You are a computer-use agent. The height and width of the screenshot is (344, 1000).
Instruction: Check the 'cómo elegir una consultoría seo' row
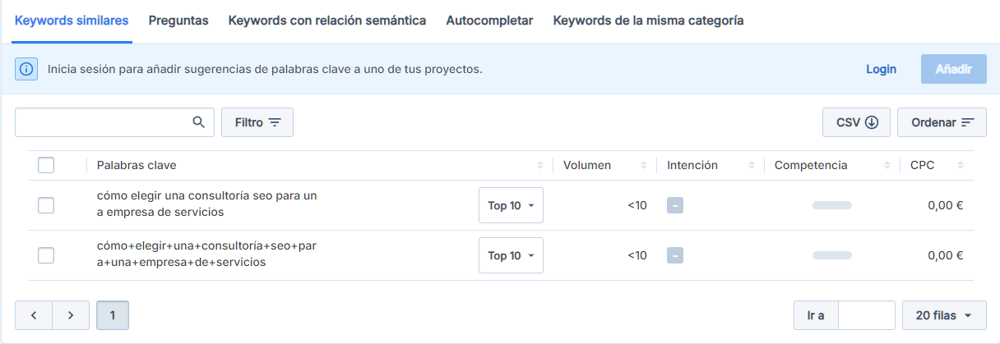click(46, 205)
